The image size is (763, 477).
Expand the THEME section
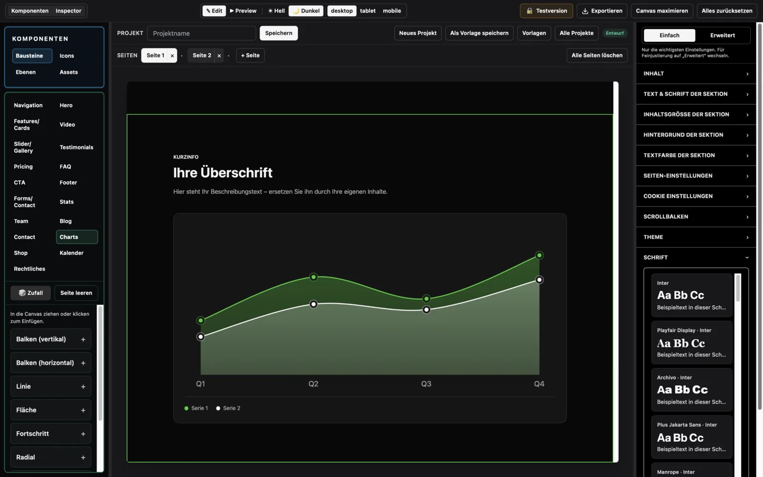point(696,237)
